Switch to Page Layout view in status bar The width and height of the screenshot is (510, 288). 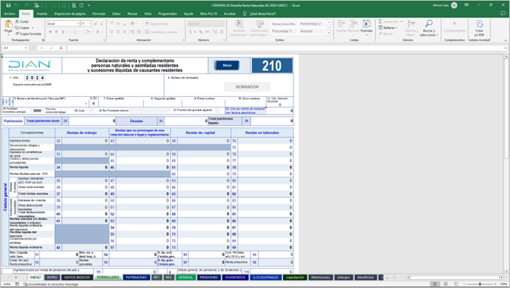446,284
